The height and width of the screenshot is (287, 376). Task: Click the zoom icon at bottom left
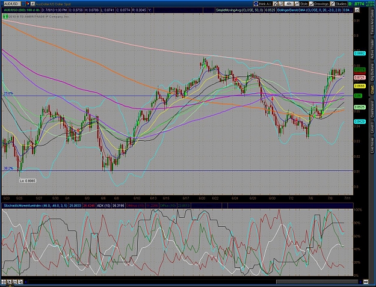pos(9,282)
